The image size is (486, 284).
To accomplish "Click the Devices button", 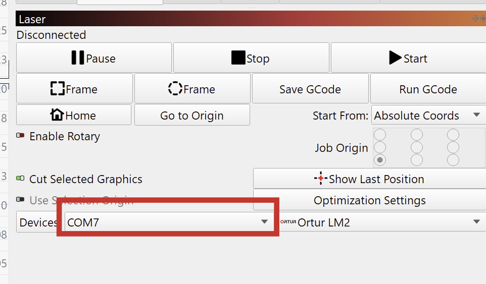I will tap(38, 222).
